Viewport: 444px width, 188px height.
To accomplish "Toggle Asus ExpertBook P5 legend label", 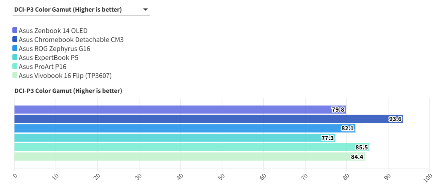I will click(48, 58).
